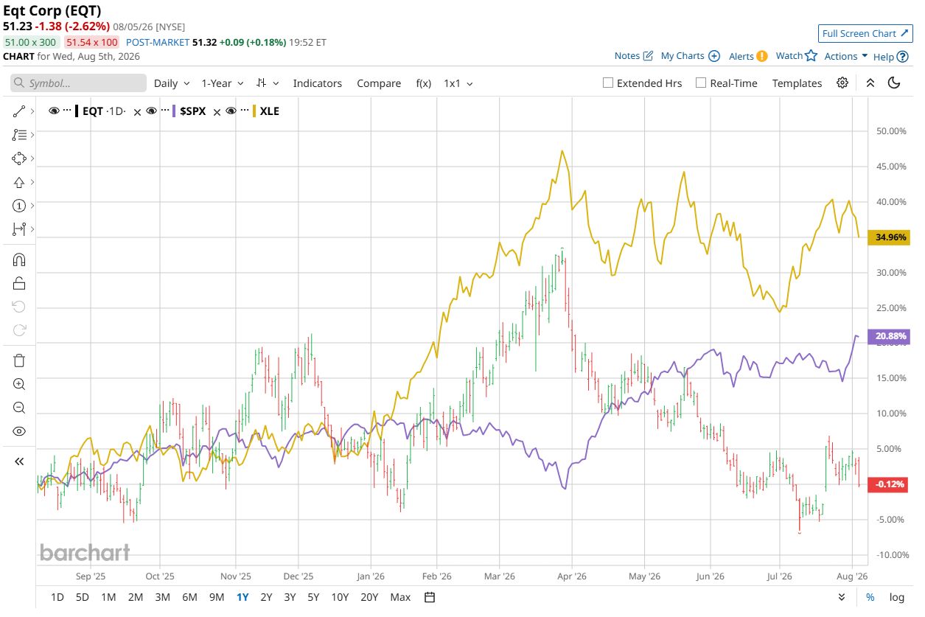Viewport: 925px width, 617px height.
Task: Open the 1x1 grid layout dropdown
Action: pyautogui.click(x=458, y=83)
